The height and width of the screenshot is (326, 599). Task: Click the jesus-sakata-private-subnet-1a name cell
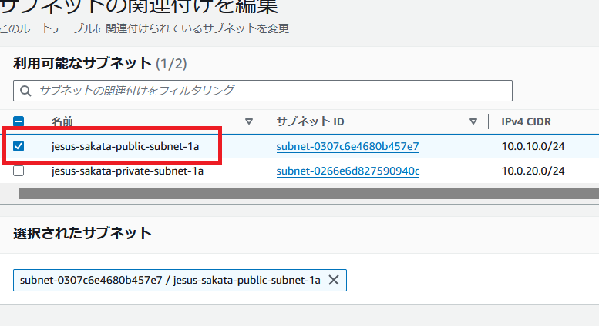tap(127, 171)
